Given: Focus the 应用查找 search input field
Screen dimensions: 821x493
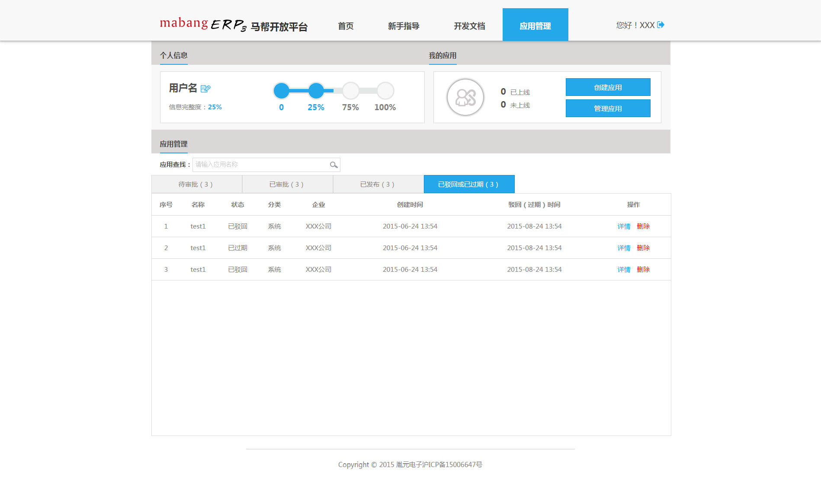Looking at the screenshot, I should click(x=260, y=165).
